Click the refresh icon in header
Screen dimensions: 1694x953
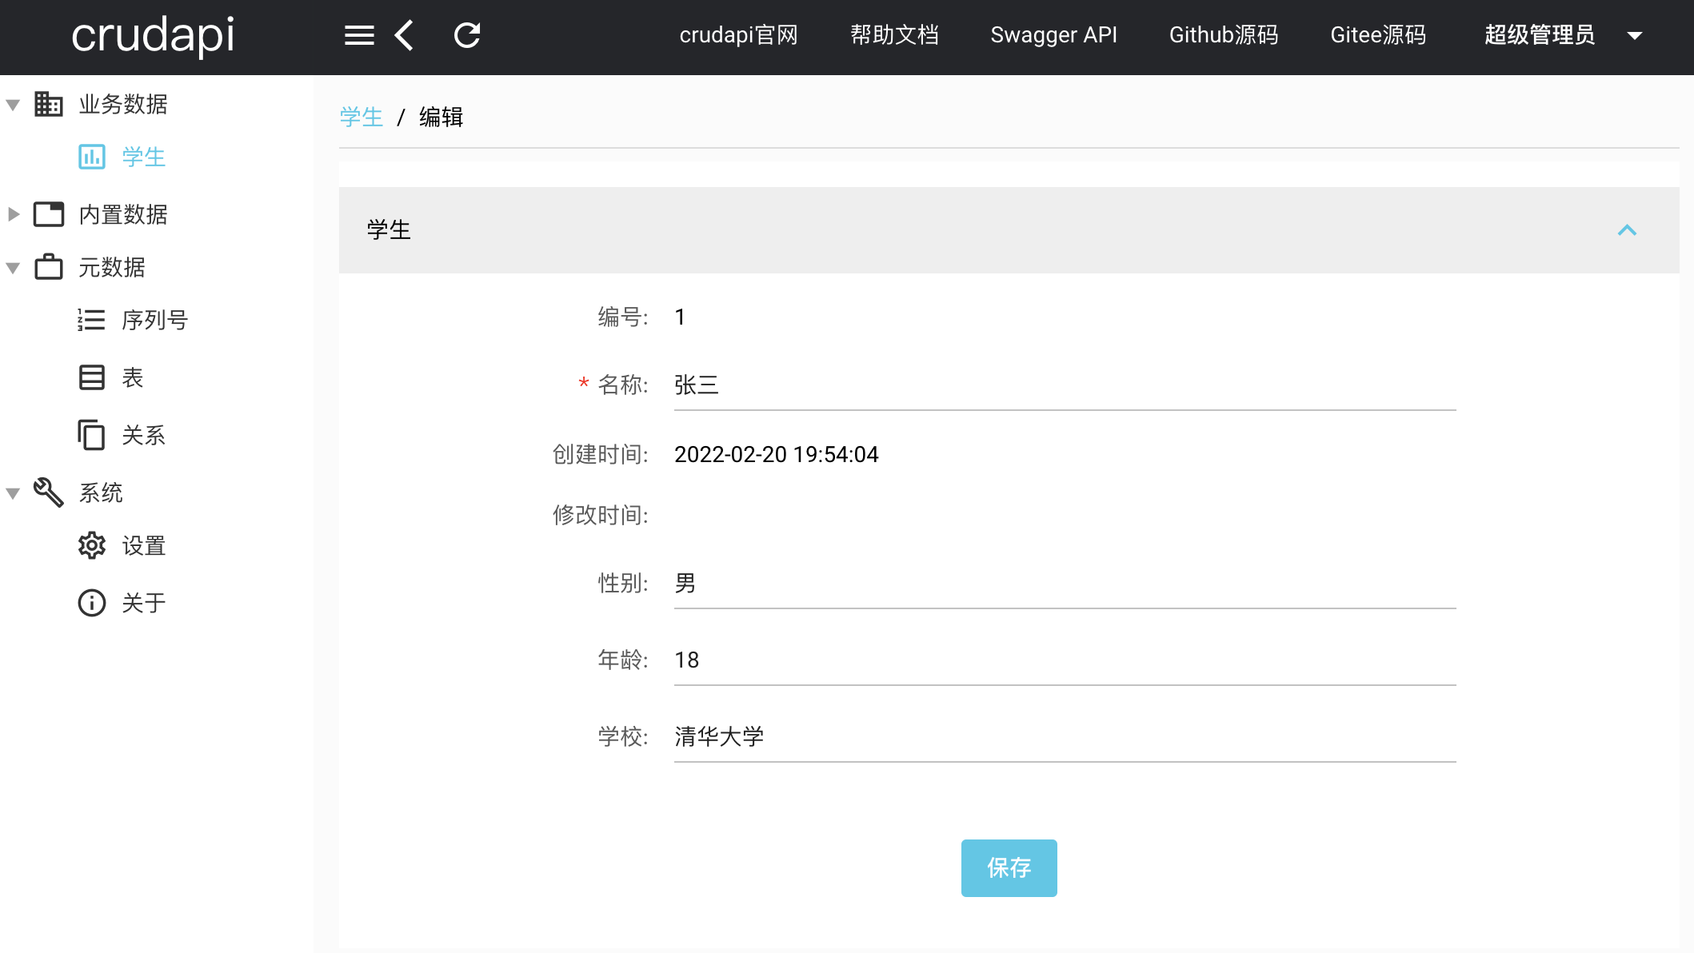point(467,35)
